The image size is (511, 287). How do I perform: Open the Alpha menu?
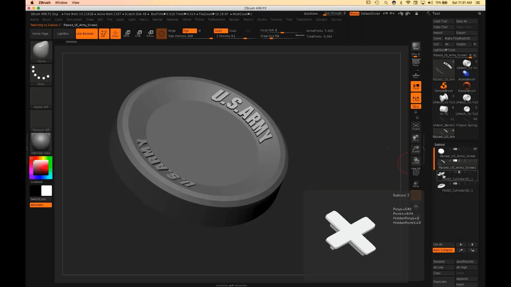click(34, 19)
